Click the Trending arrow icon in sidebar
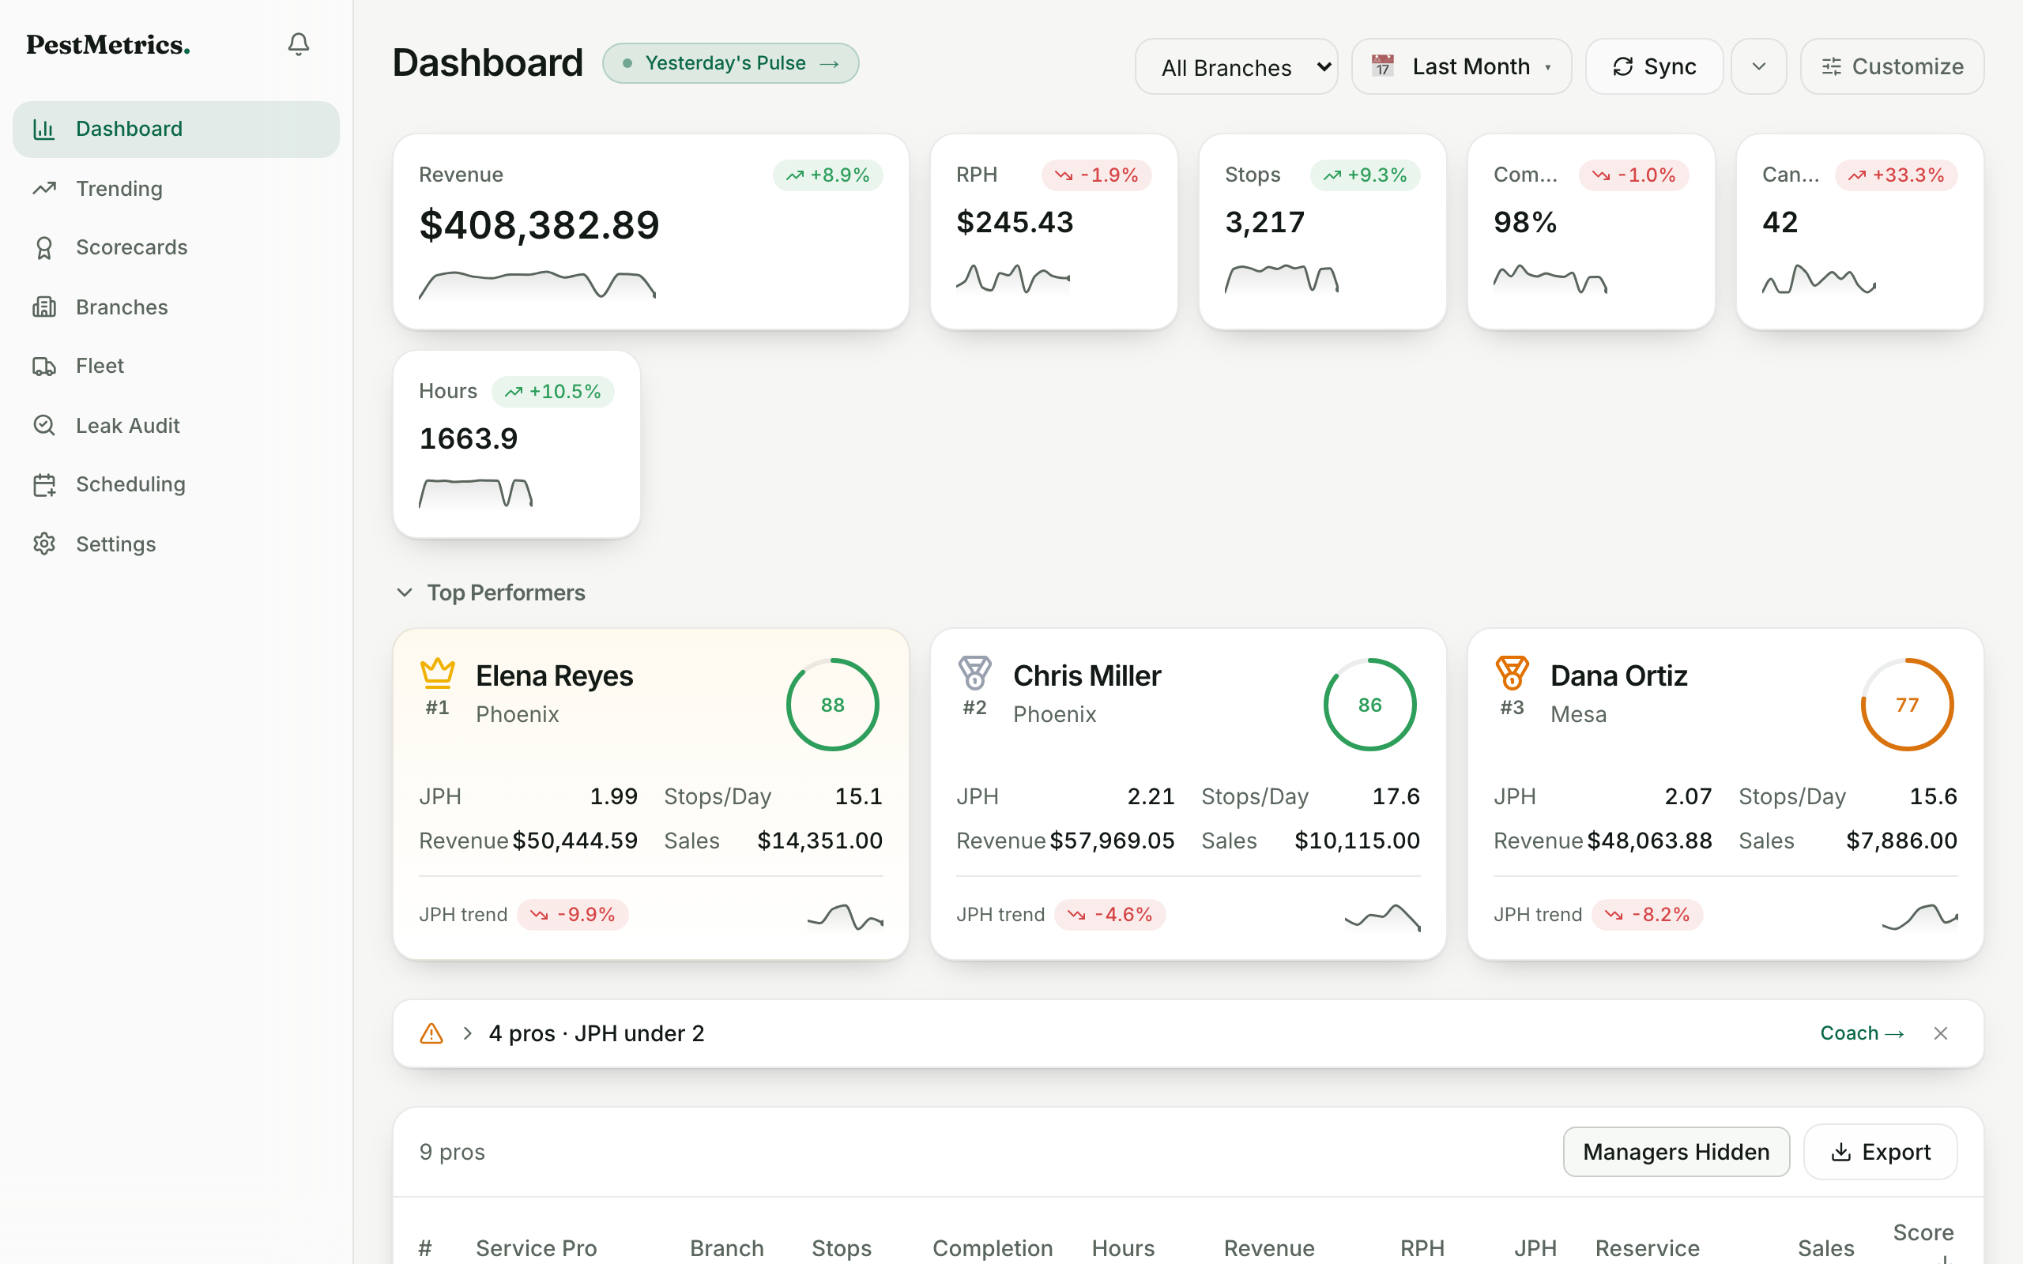This screenshot has width=2023, height=1264. 44,188
